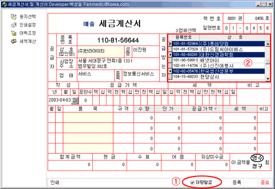Open 인쇄설정 print settings icon
Screen dimensions: 275x189
13,25
